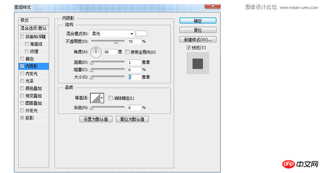Open the 等高线 contour picker arrow
Image resolution: width=323 pixels, height=173 pixels.
tap(102, 98)
